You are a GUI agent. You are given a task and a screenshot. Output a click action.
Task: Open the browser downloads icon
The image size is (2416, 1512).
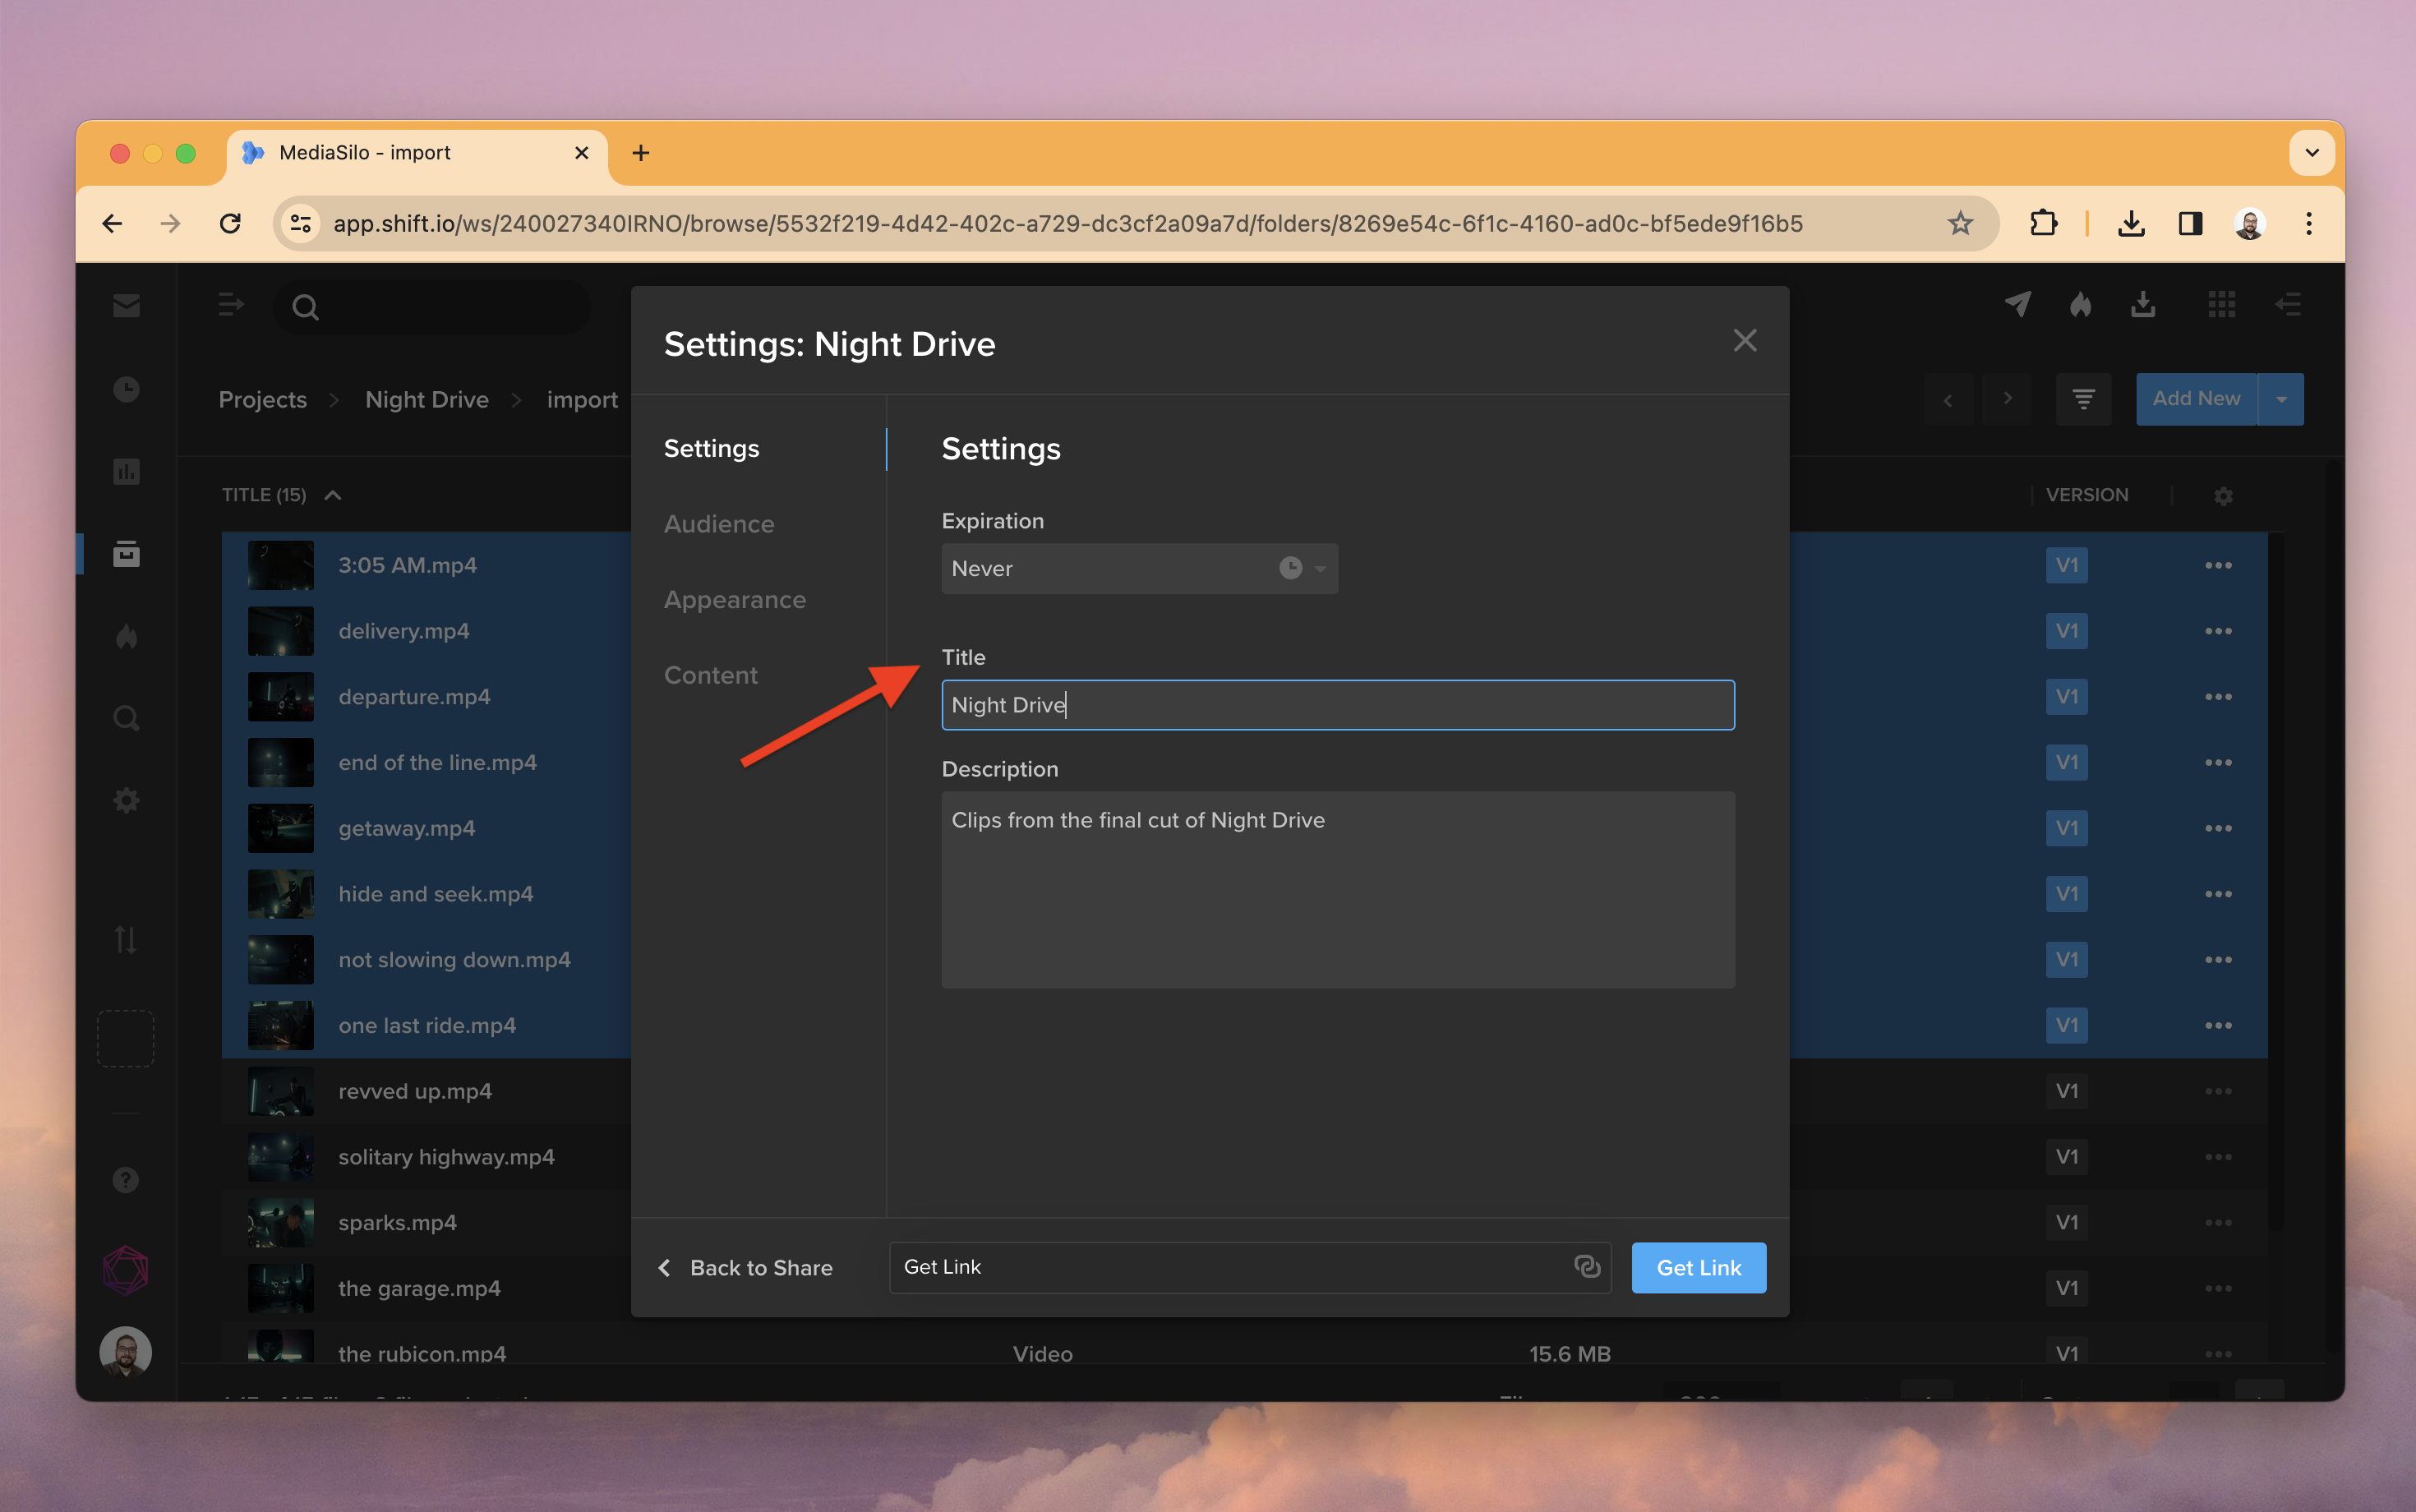coord(2131,223)
